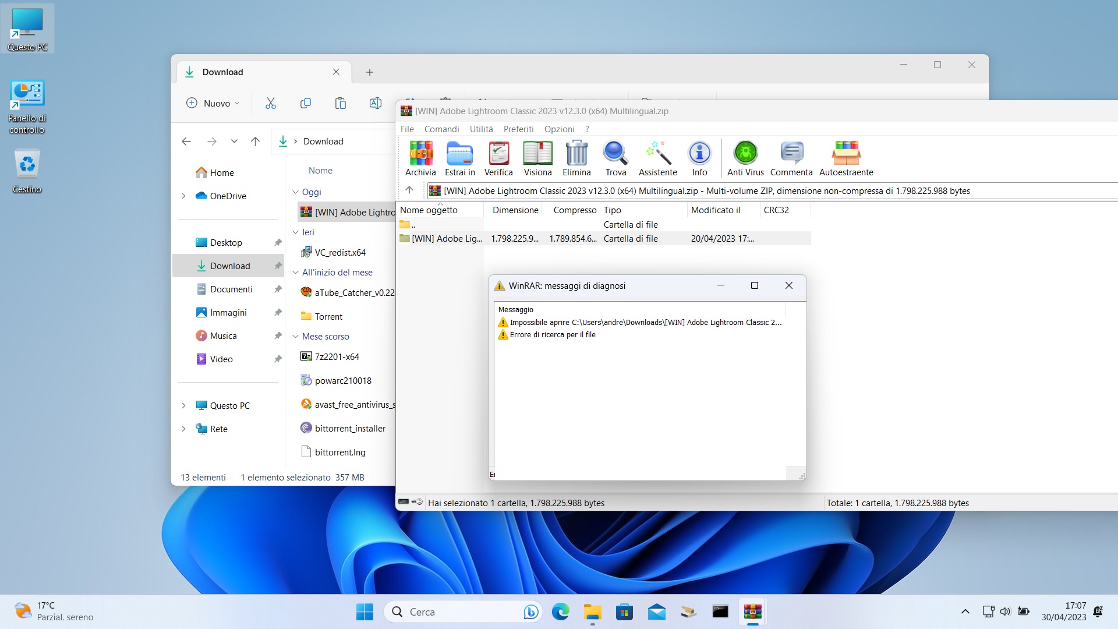Open the Comandi menu
The height and width of the screenshot is (629, 1118).
coord(441,129)
